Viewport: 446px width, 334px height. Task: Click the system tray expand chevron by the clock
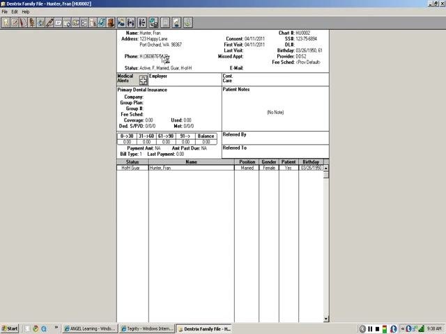(403, 329)
